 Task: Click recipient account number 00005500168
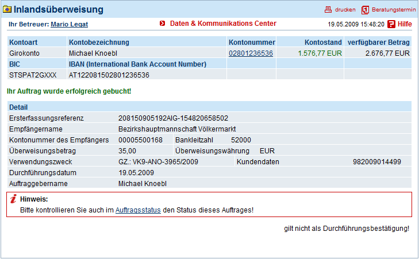click(x=140, y=140)
